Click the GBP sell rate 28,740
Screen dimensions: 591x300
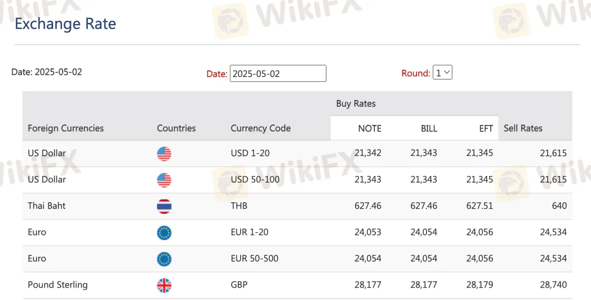(x=553, y=285)
